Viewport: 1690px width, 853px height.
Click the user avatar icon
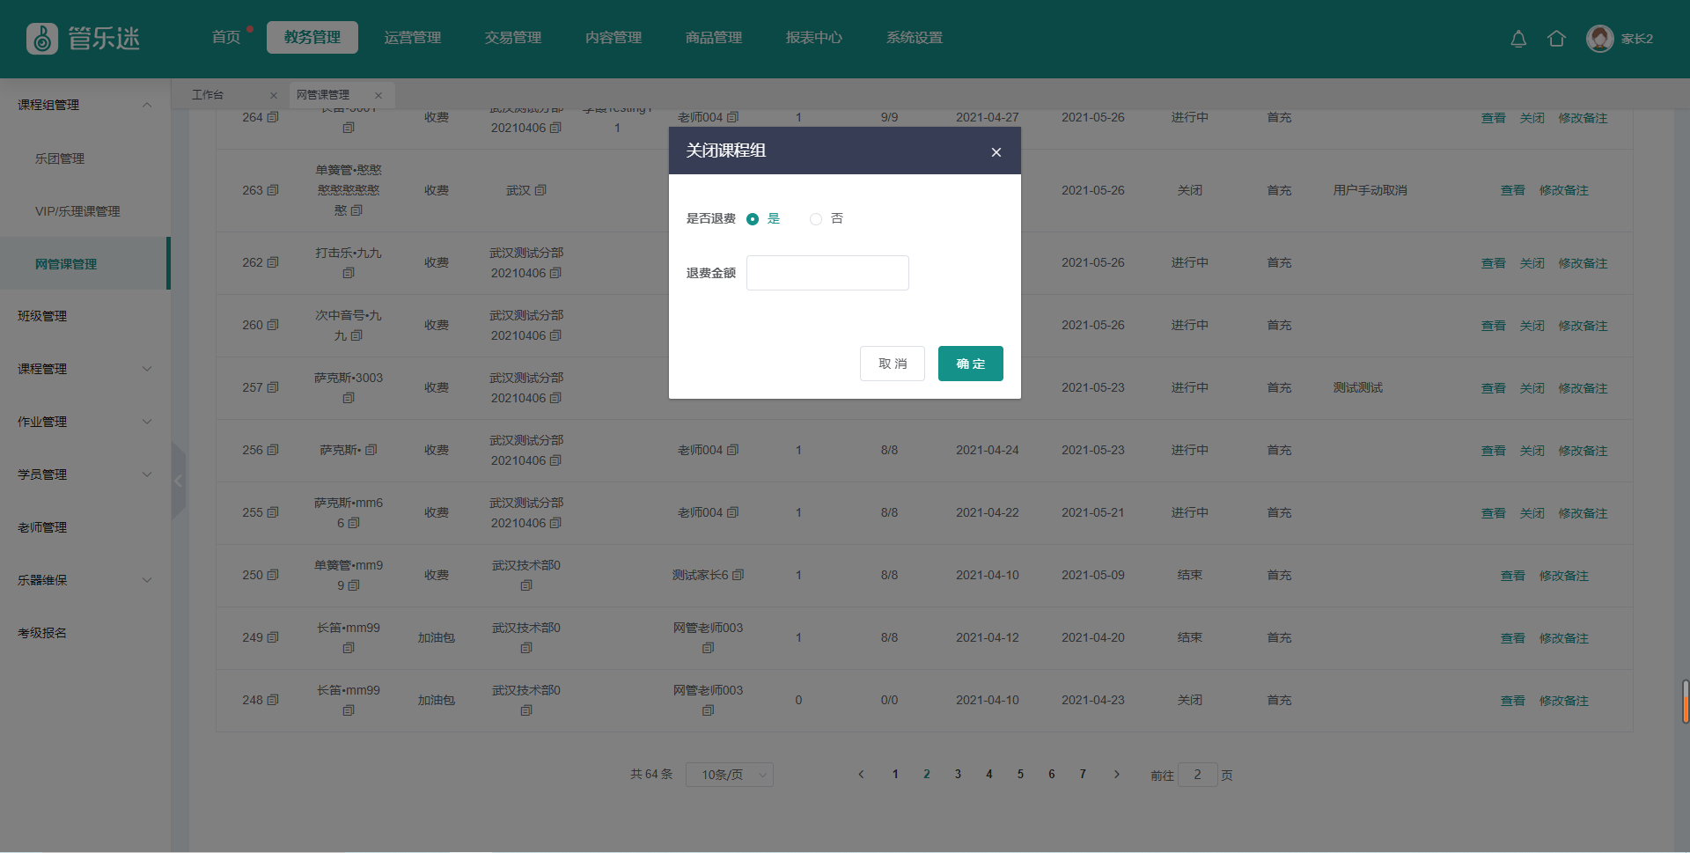click(x=1599, y=39)
